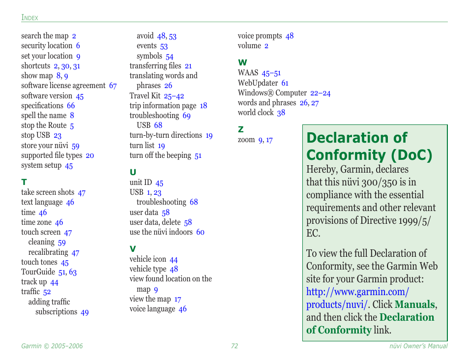This screenshot has width=469, height=363.
Task: Click the 'search the map' index entry
Action: click(x=45, y=36)
